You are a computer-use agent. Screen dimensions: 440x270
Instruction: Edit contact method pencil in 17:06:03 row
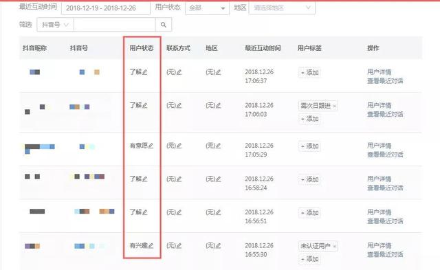point(179,106)
